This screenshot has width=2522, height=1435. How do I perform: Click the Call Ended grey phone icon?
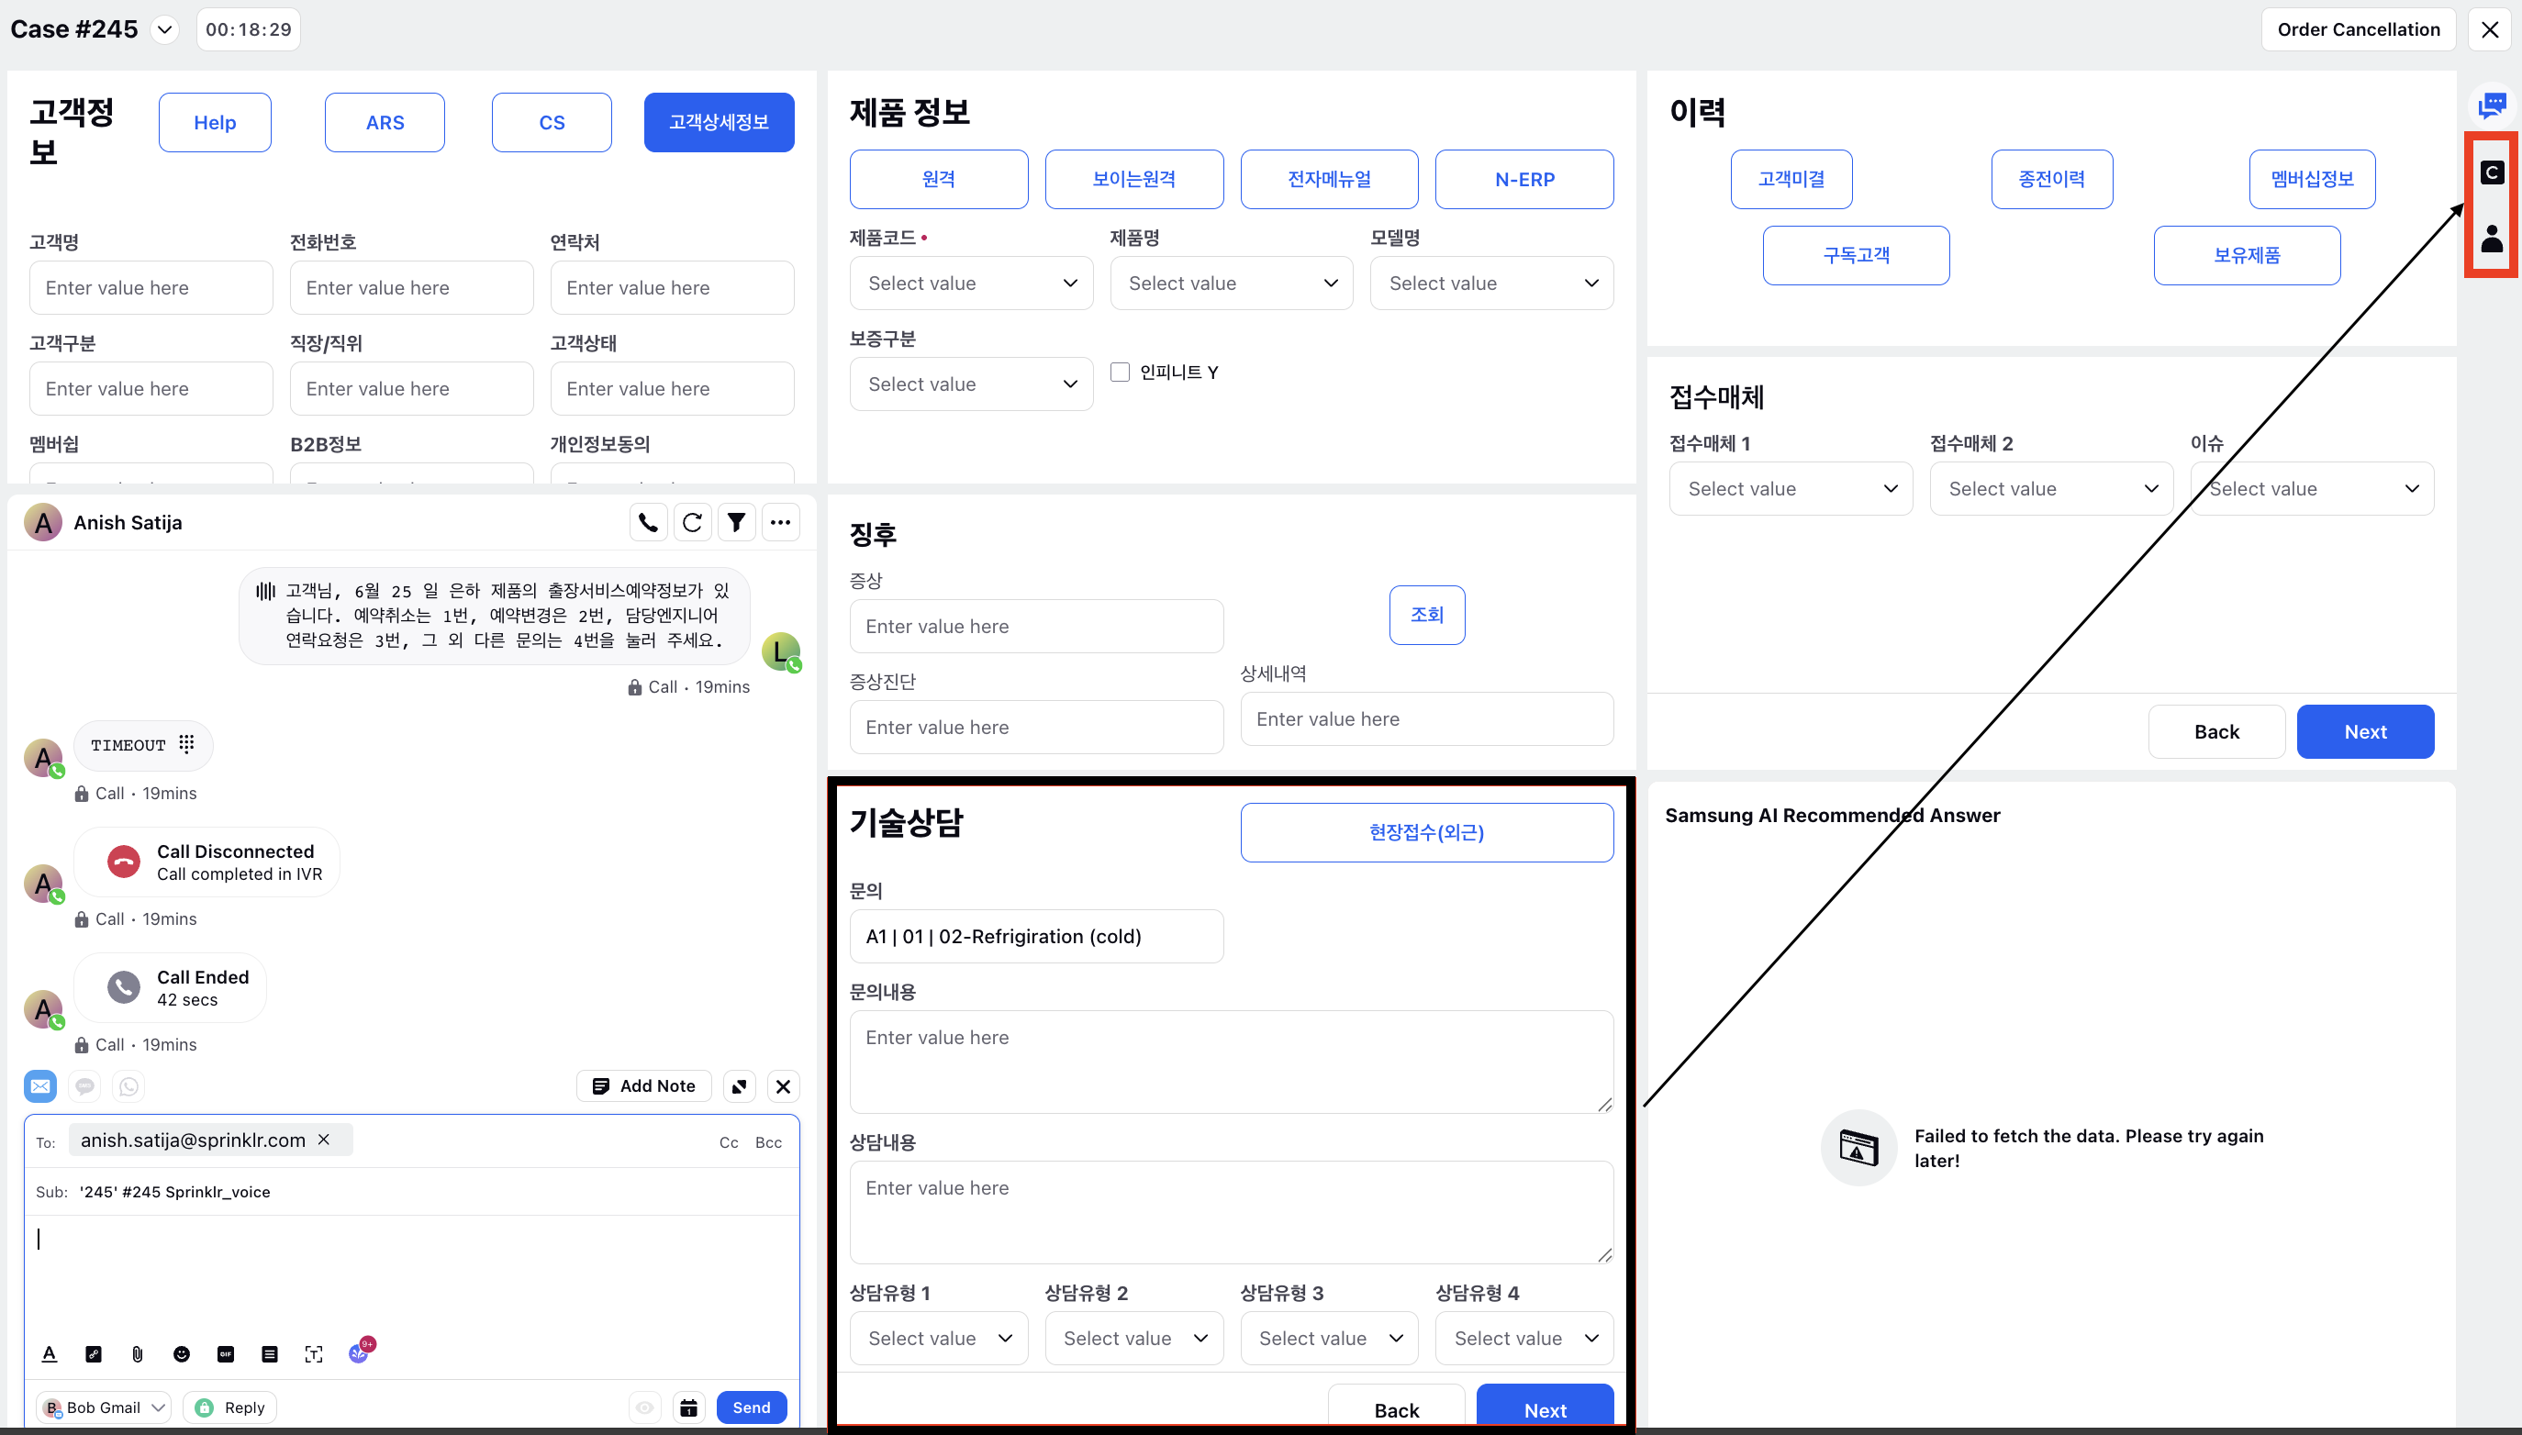click(123, 986)
